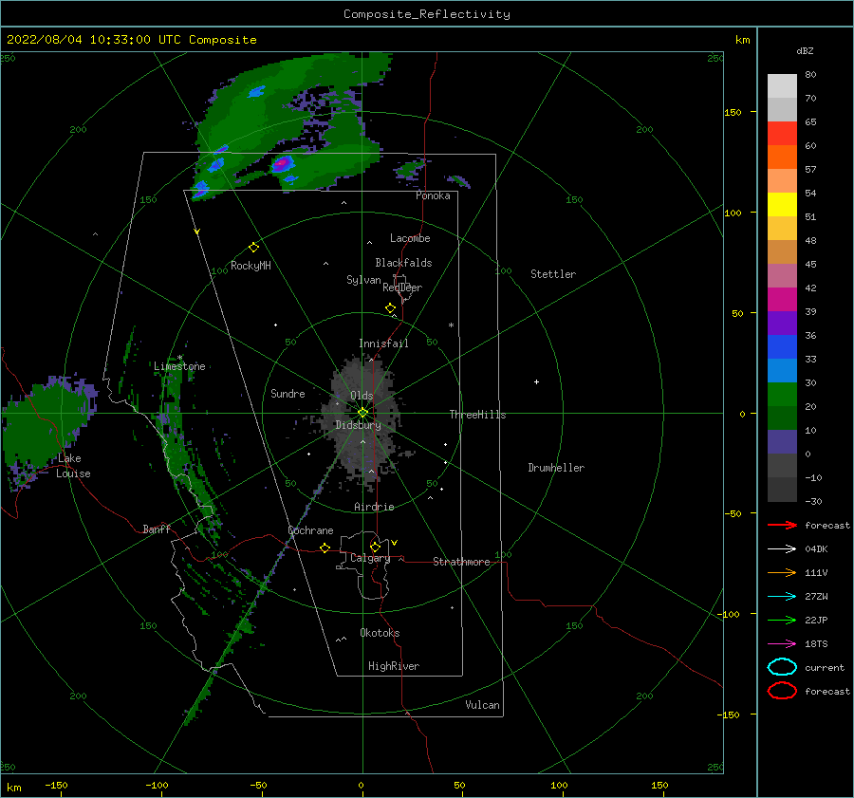Click the white asterisk marker above Limestone

coord(179,358)
